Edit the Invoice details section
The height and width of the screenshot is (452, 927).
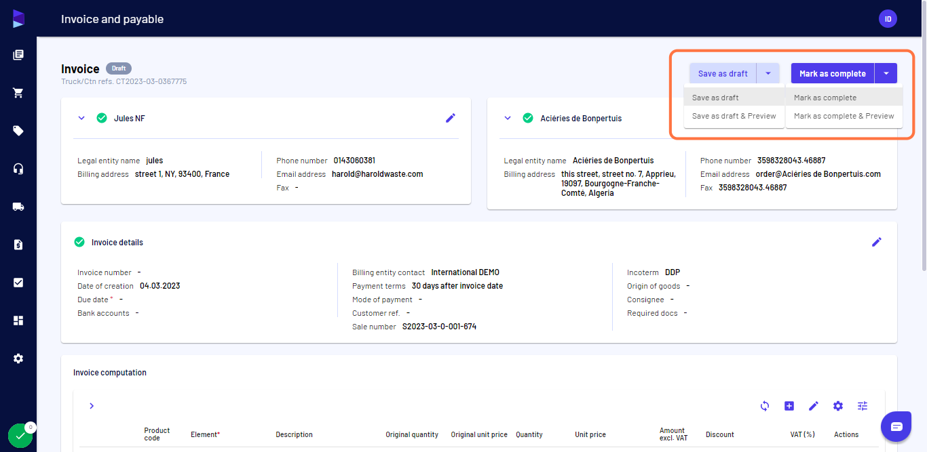pyautogui.click(x=877, y=242)
